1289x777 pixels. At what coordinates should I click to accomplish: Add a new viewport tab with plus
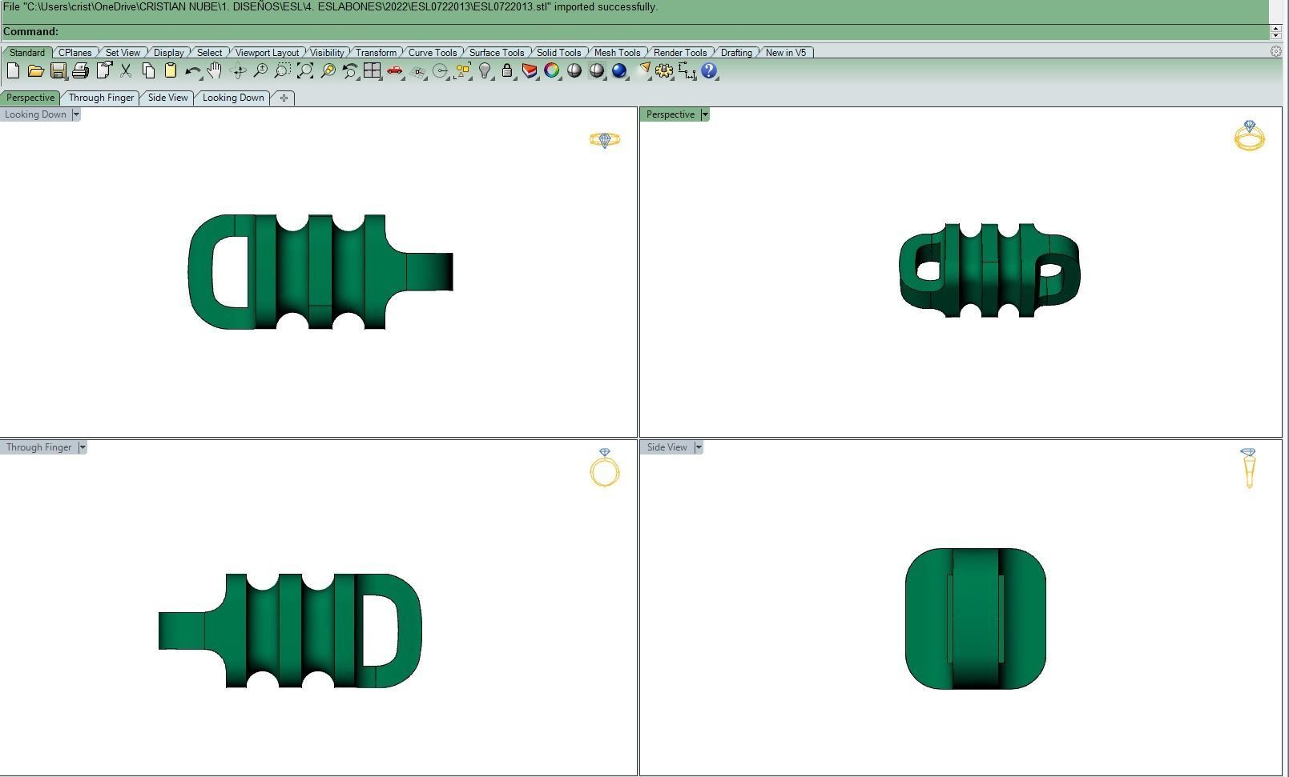pos(284,98)
